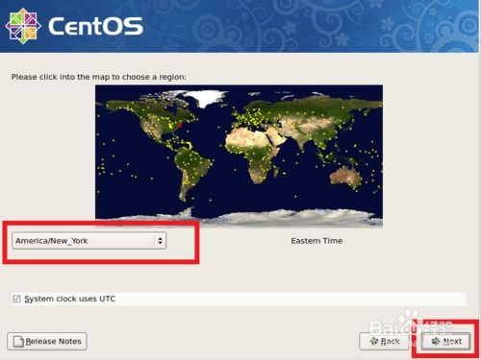Select the red New York marker on map

coord(180,125)
